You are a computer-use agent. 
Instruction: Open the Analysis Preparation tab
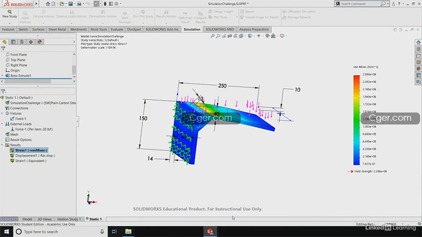click(x=254, y=29)
